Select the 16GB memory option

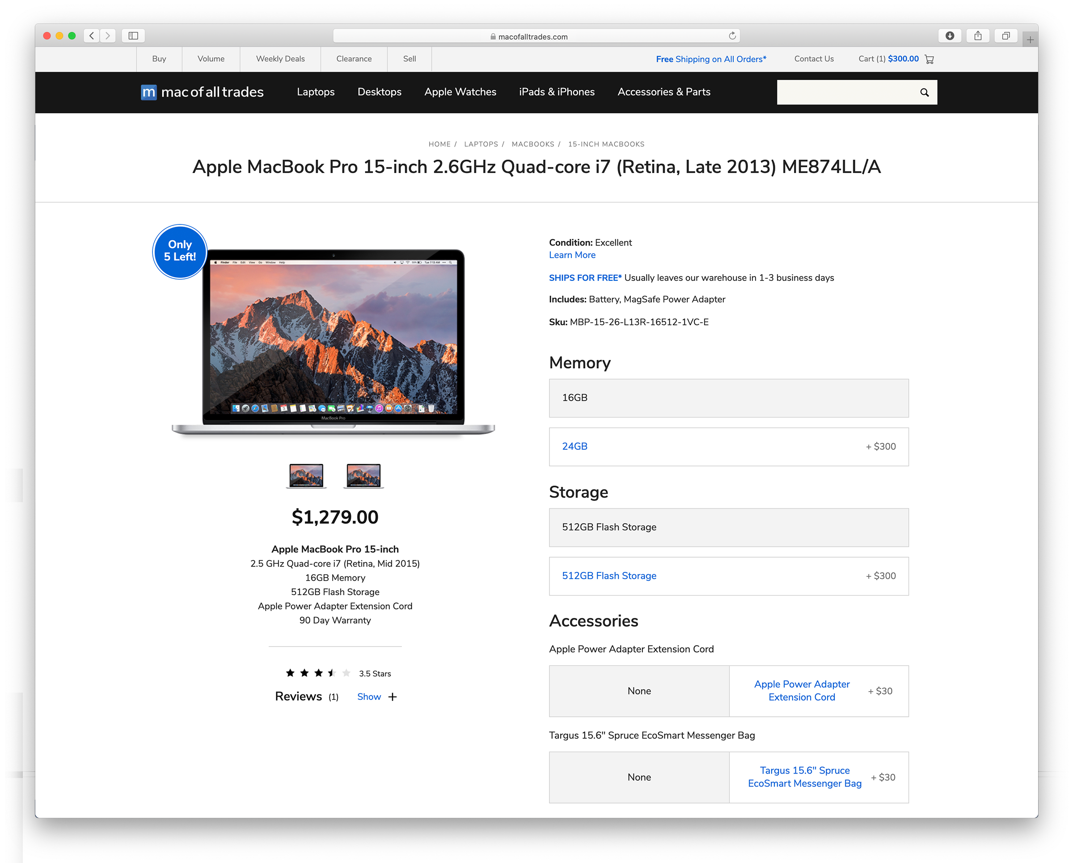729,398
